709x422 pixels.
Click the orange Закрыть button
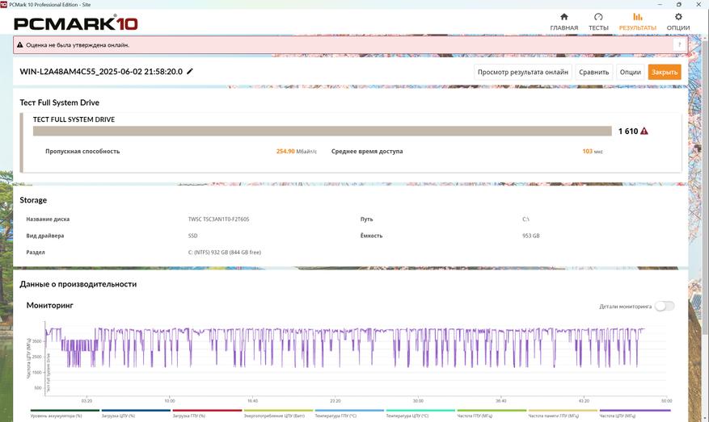[665, 72]
